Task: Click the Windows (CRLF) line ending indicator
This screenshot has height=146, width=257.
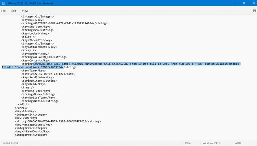Action: coord(211,143)
